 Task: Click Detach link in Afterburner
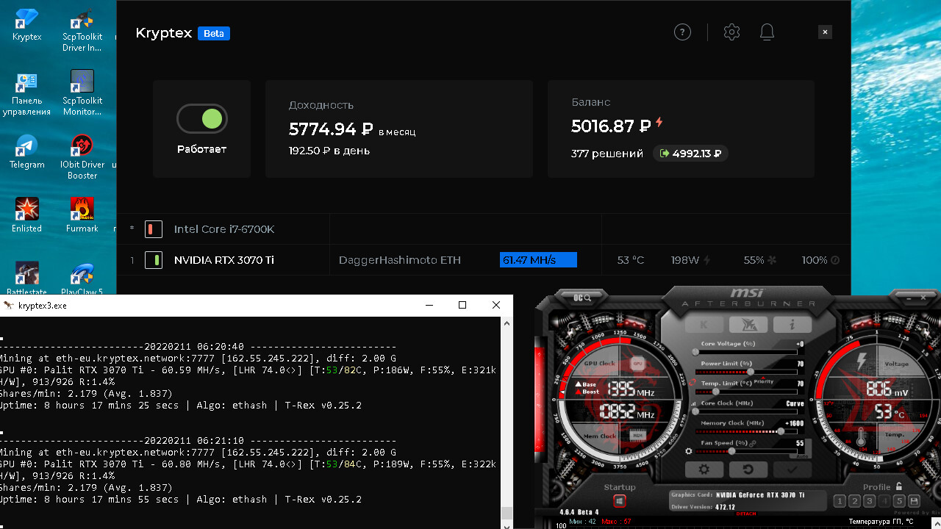(745, 513)
